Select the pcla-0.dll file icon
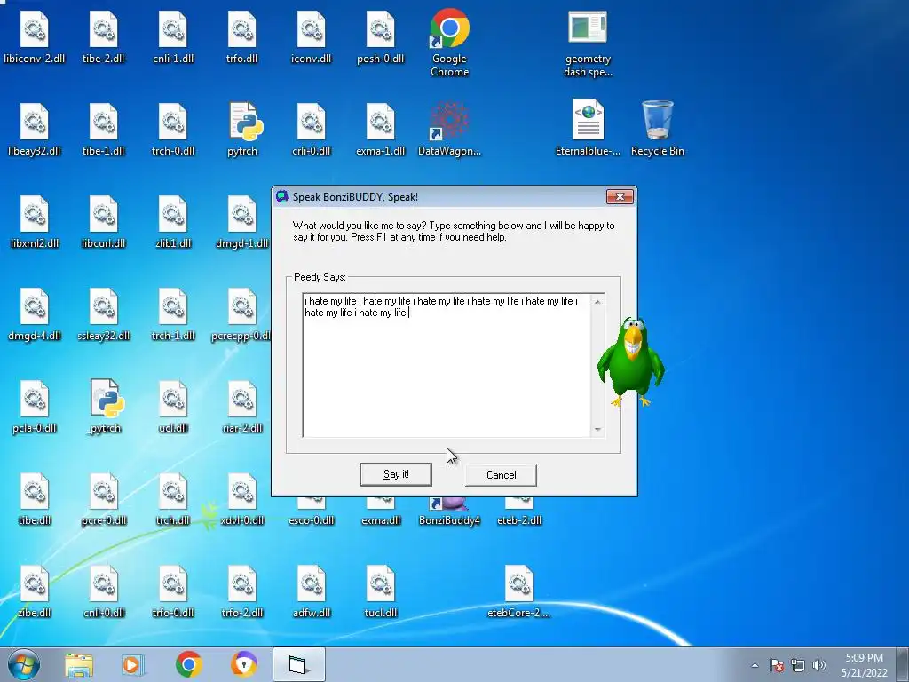 (35, 406)
